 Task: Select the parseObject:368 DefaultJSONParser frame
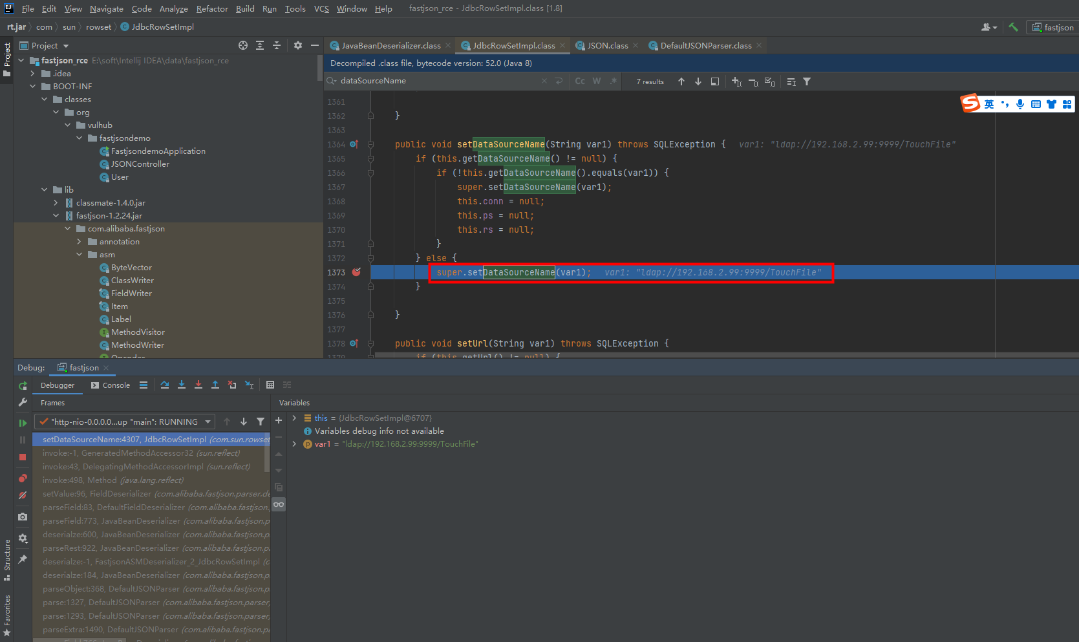point(151,589)
